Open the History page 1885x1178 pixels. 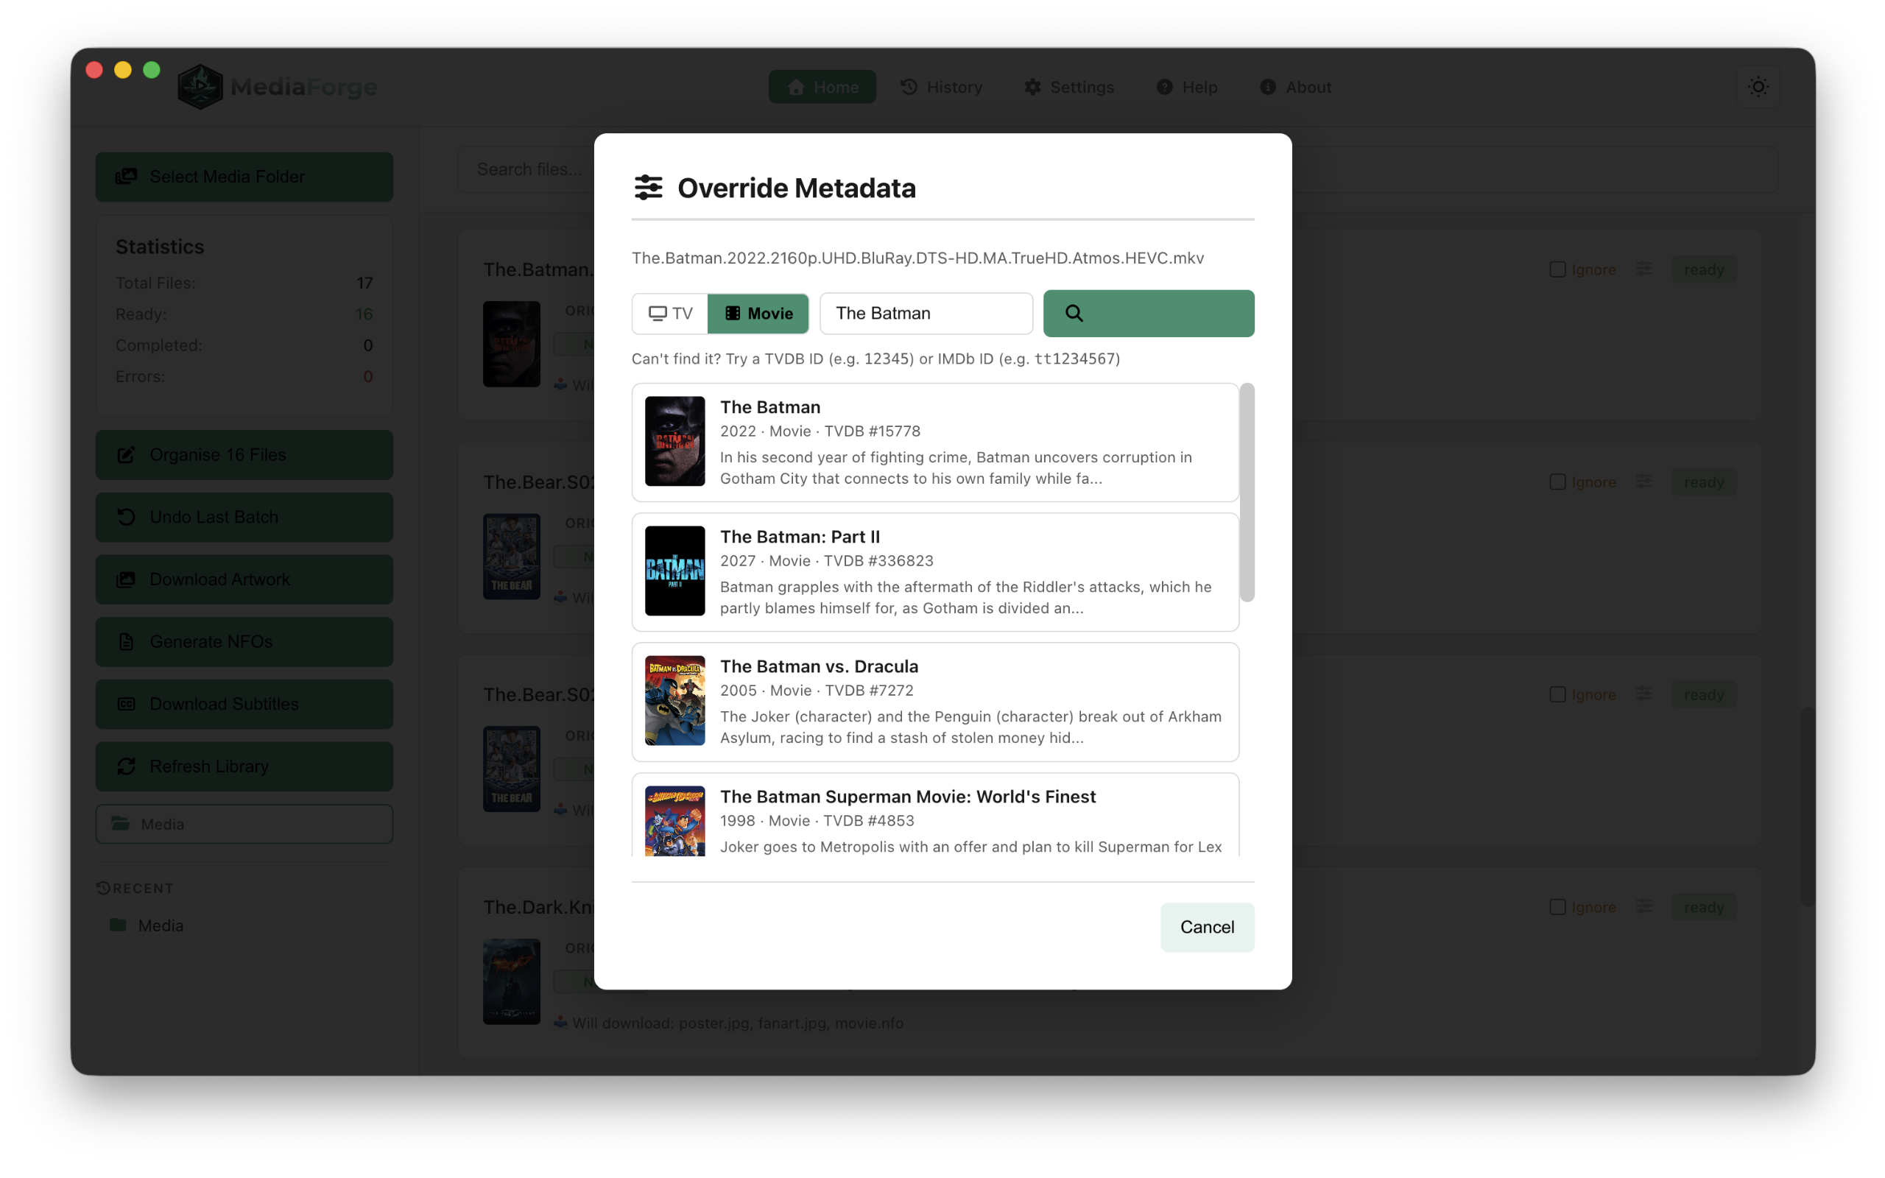click(x=941, y=86)
